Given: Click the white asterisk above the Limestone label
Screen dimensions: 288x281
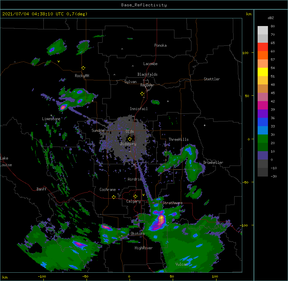Looking at the screenshot, I should pos(51,115).
